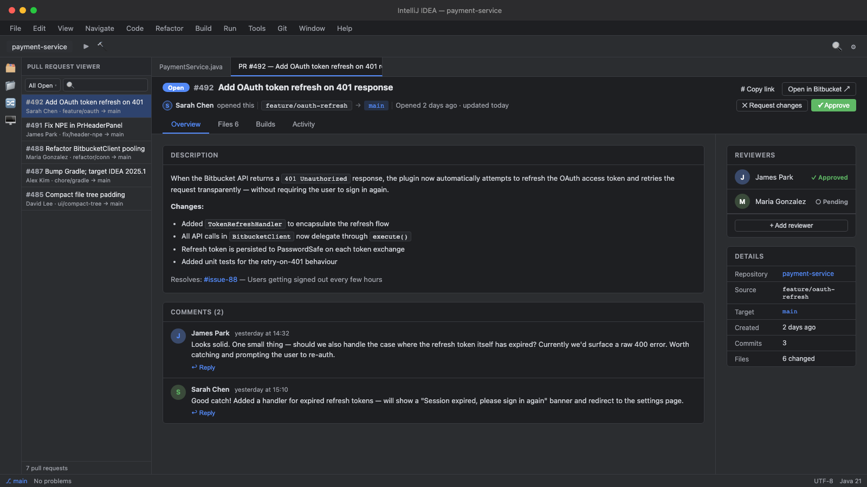The height and width of the screenshot is (487, 867).
Task: Click the Add reviewer button
Action: click(791, 226)
